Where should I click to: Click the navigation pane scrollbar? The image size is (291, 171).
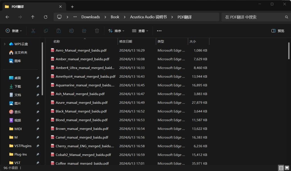[42, 69]
